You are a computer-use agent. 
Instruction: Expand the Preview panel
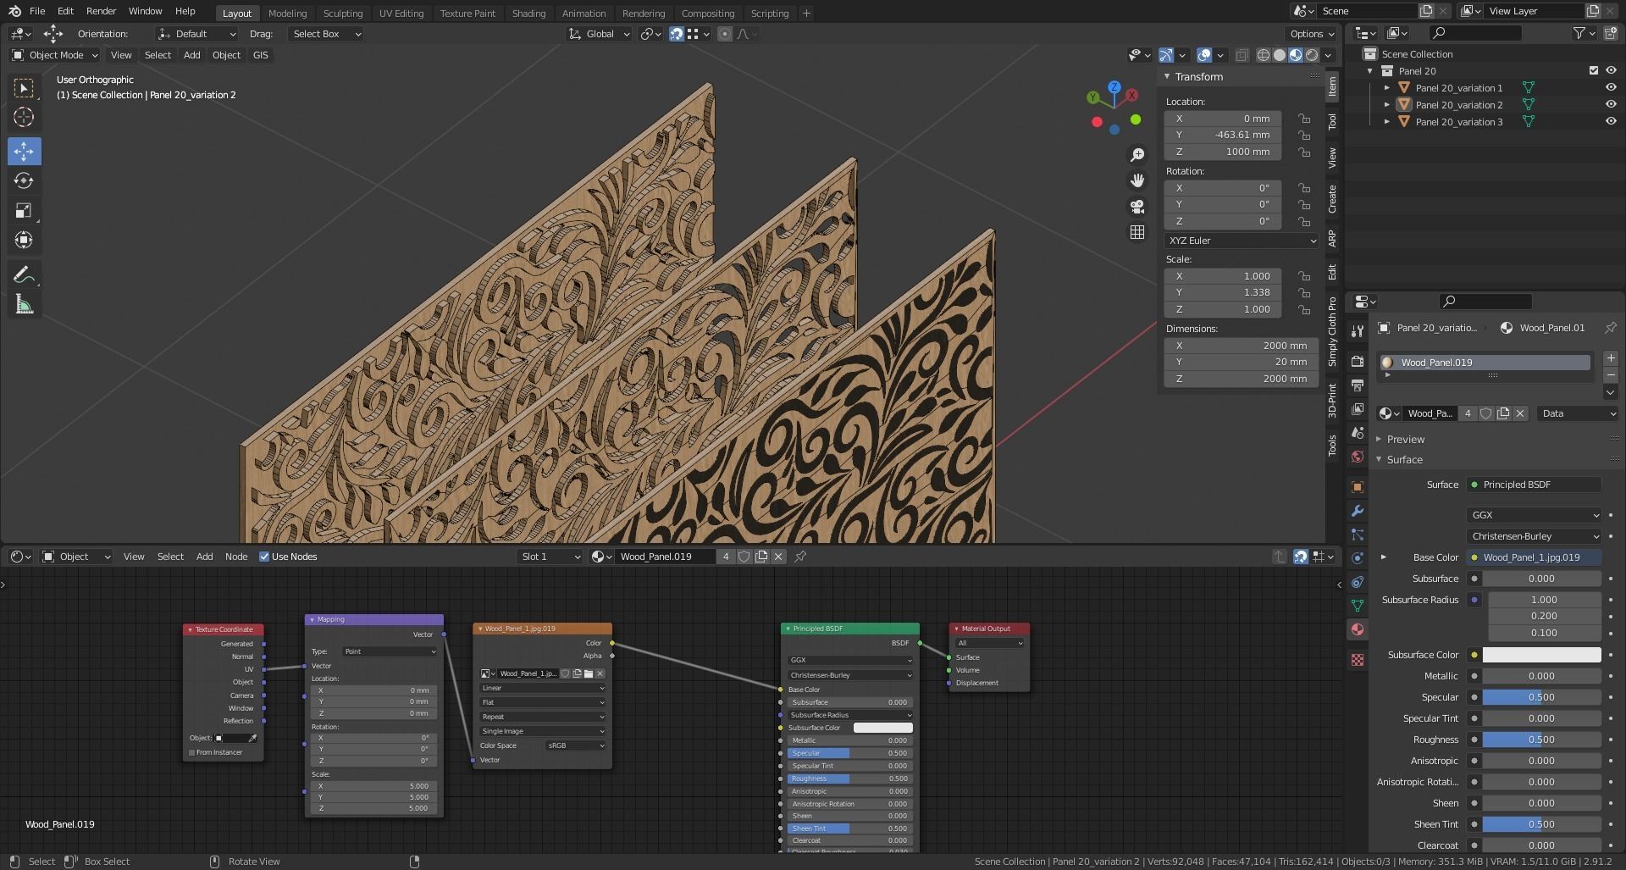1406,439
